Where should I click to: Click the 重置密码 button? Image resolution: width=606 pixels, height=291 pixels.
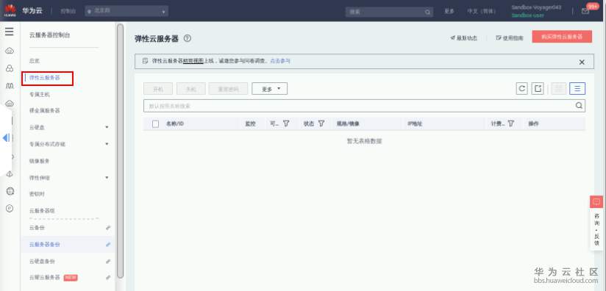tap(228, 89)
